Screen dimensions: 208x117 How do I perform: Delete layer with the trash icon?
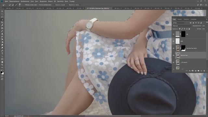point(204,71)
